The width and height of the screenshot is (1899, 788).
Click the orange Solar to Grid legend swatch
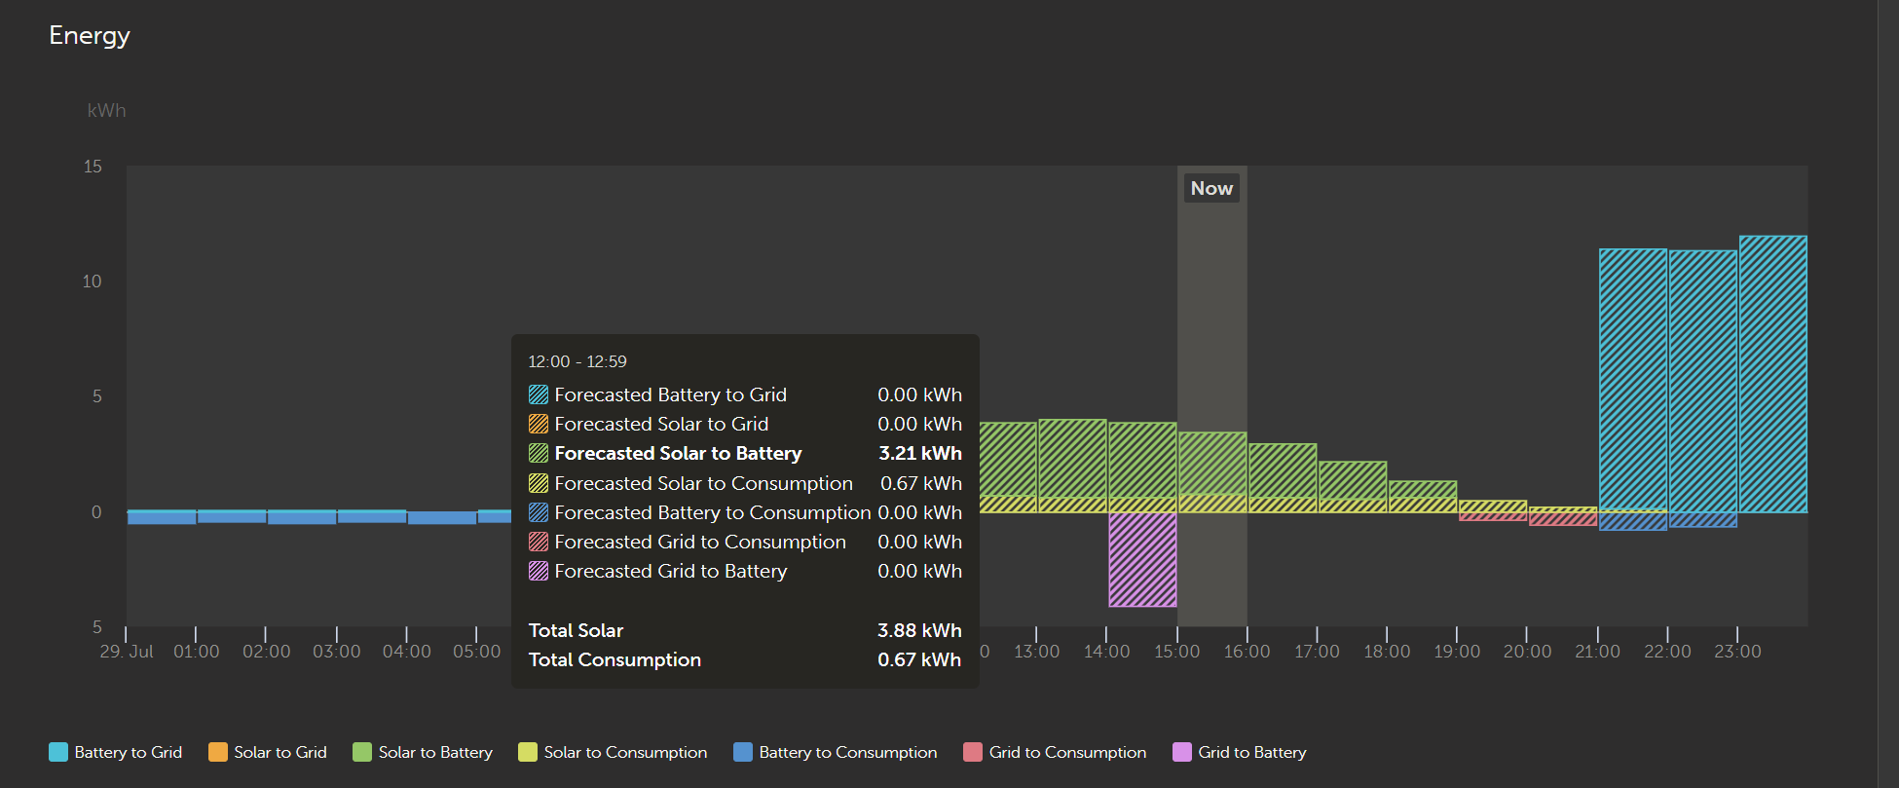[x=218, y=752]
